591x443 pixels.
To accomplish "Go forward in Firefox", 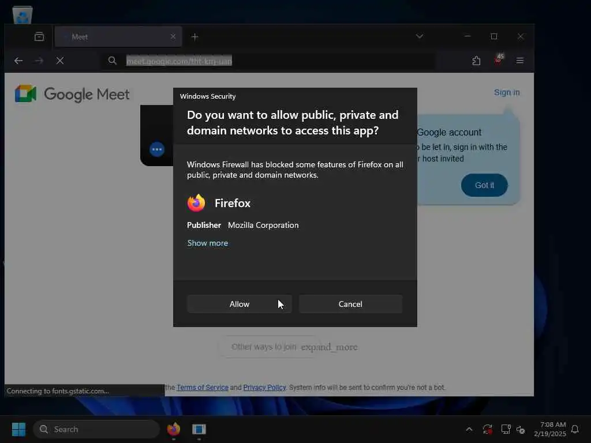I will (x=39, y=61).
